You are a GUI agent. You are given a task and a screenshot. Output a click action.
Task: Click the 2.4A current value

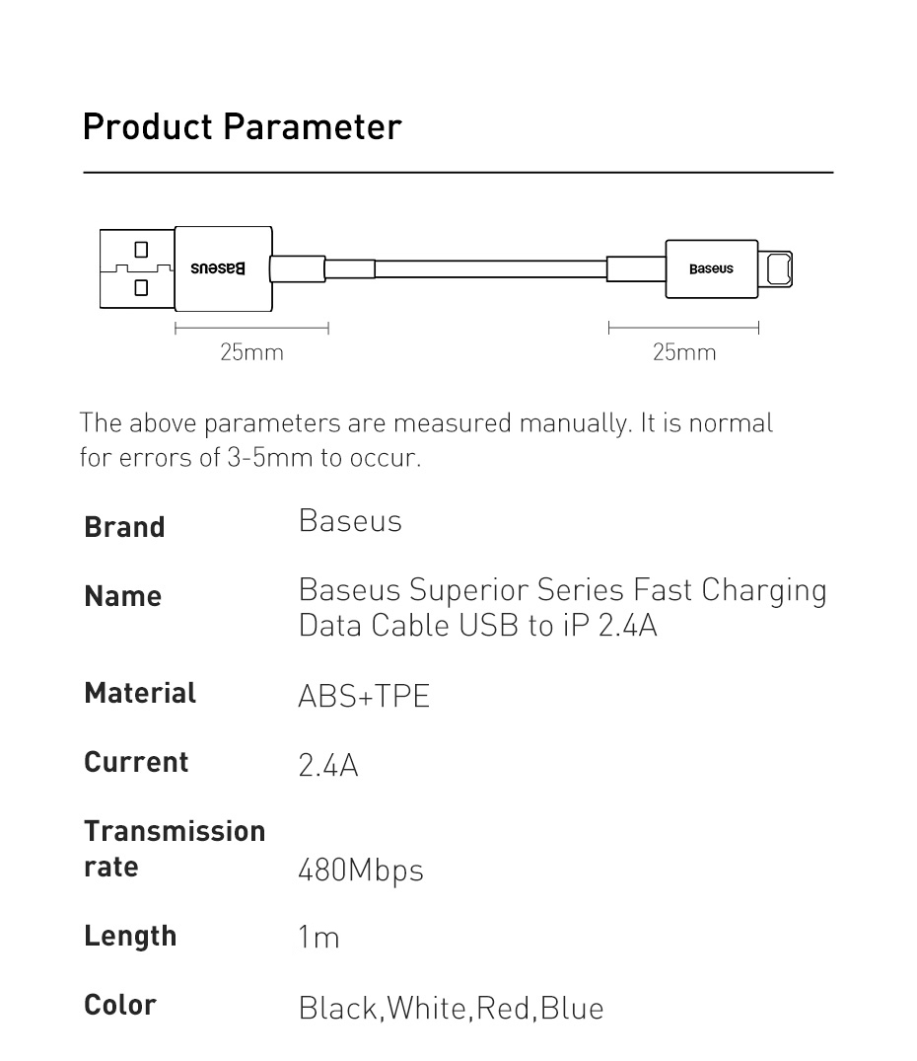tap(327, 765)
